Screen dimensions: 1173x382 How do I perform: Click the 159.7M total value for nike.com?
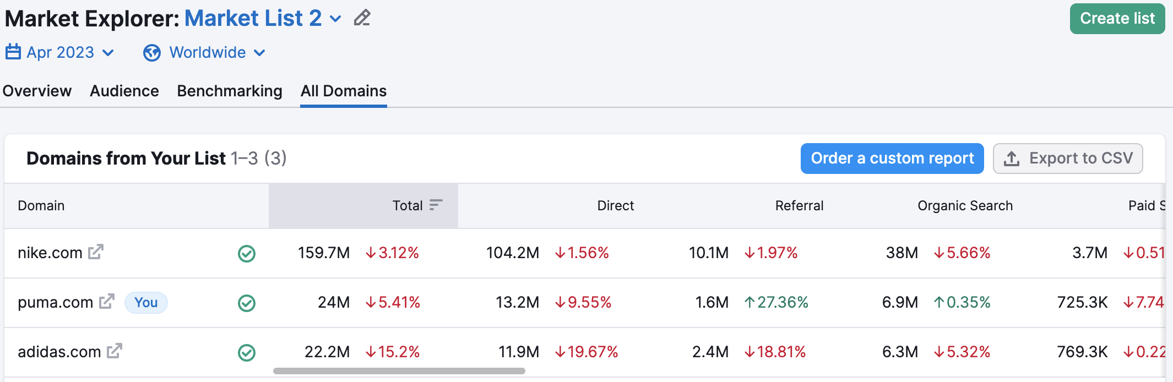click(x=324, y=253)
